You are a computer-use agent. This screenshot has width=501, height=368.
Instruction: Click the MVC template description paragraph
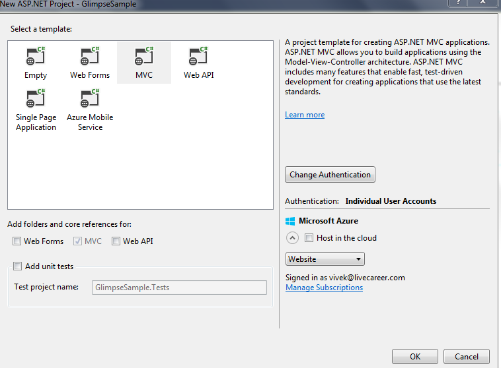click(x=387, y=67)
